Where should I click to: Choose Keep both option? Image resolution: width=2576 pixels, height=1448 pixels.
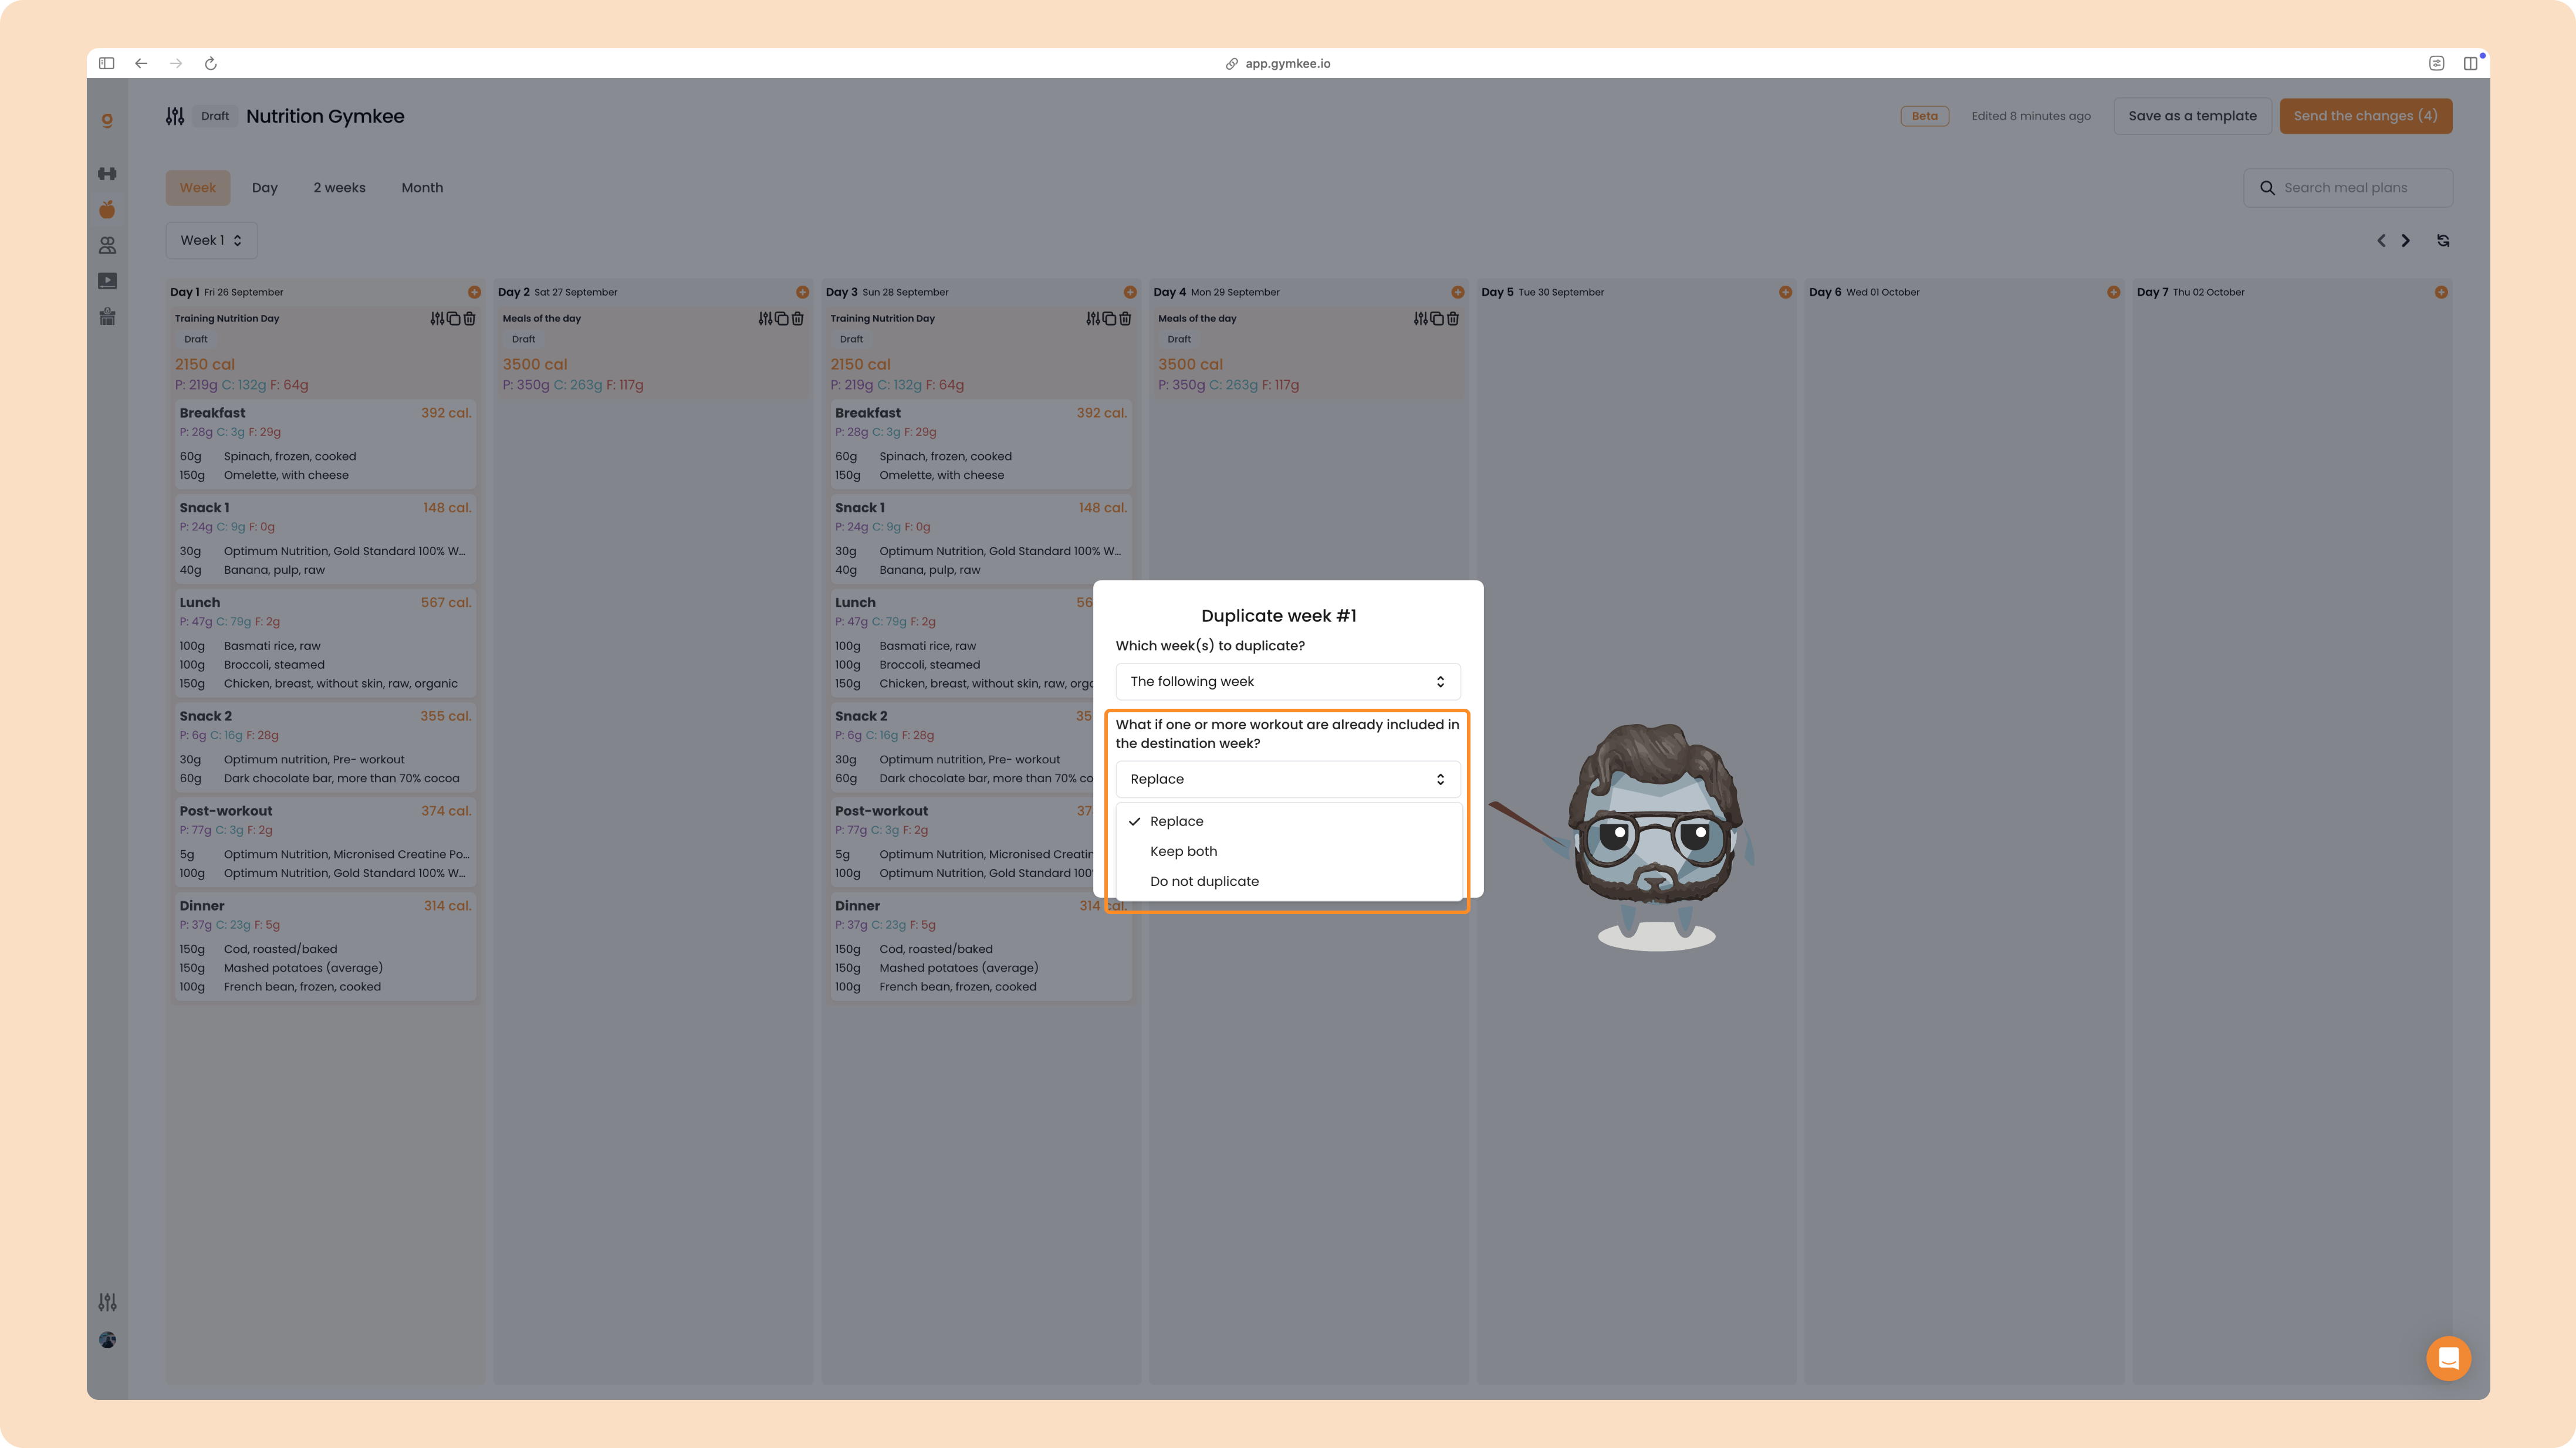1288,851
